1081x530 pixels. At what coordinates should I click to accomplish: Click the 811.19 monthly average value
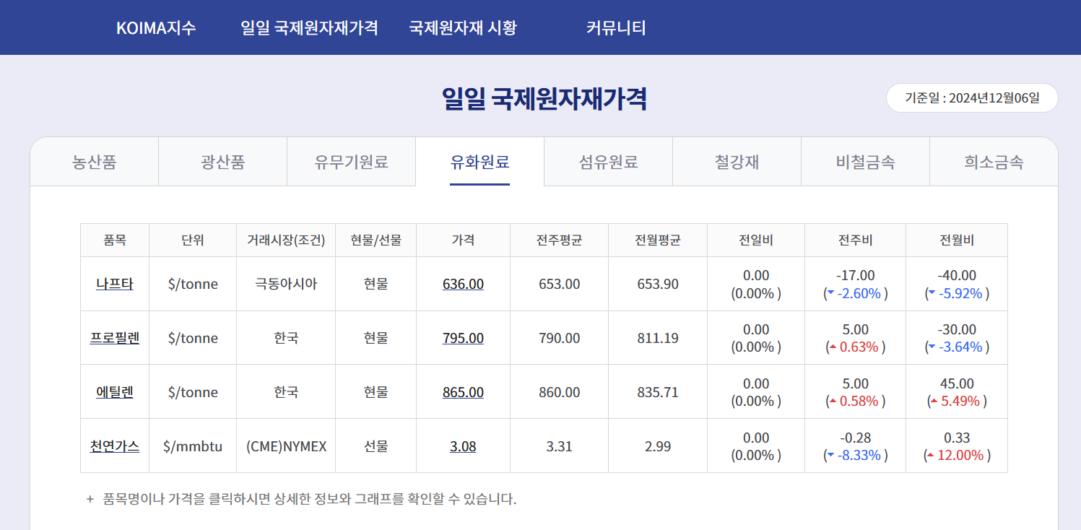[x=658, y=338]
